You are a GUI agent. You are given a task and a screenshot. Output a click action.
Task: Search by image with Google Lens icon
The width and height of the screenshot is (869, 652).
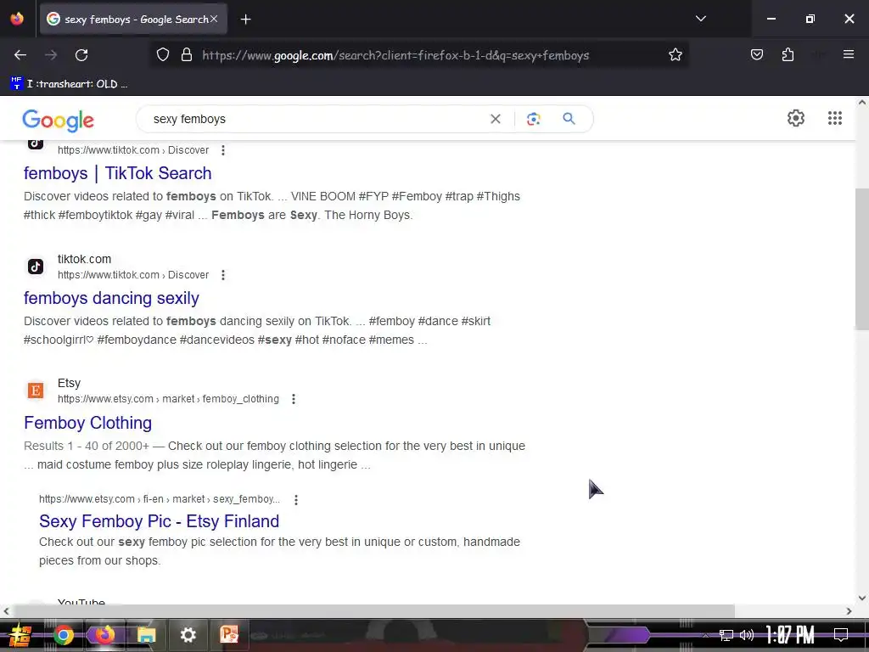[x=533, y=119]
